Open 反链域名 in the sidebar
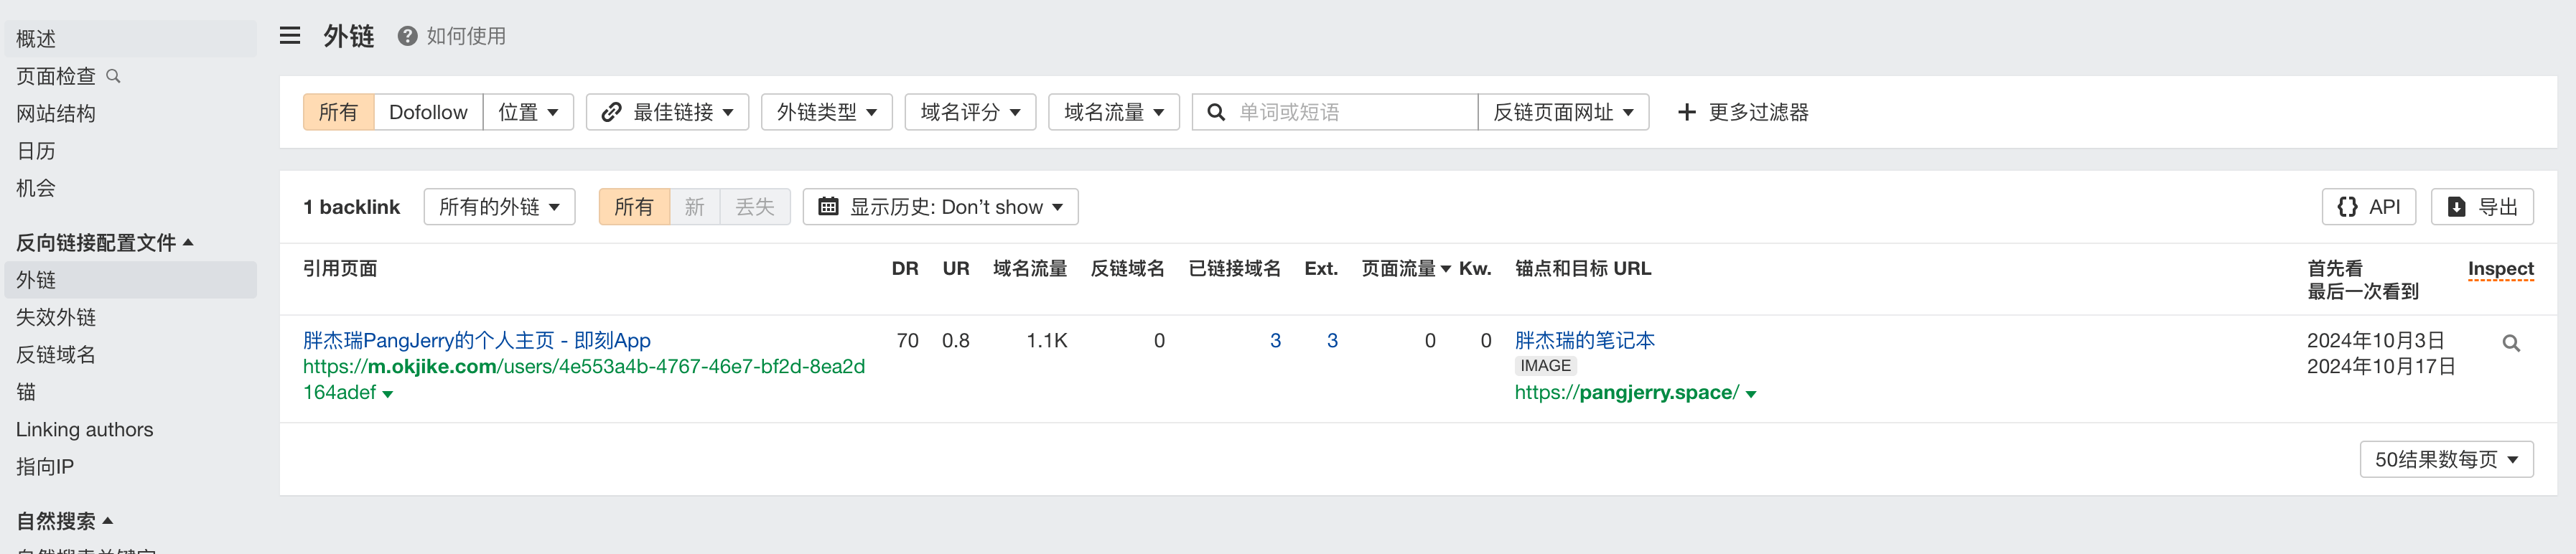The image size is (2576, 554). click(56, 354)
